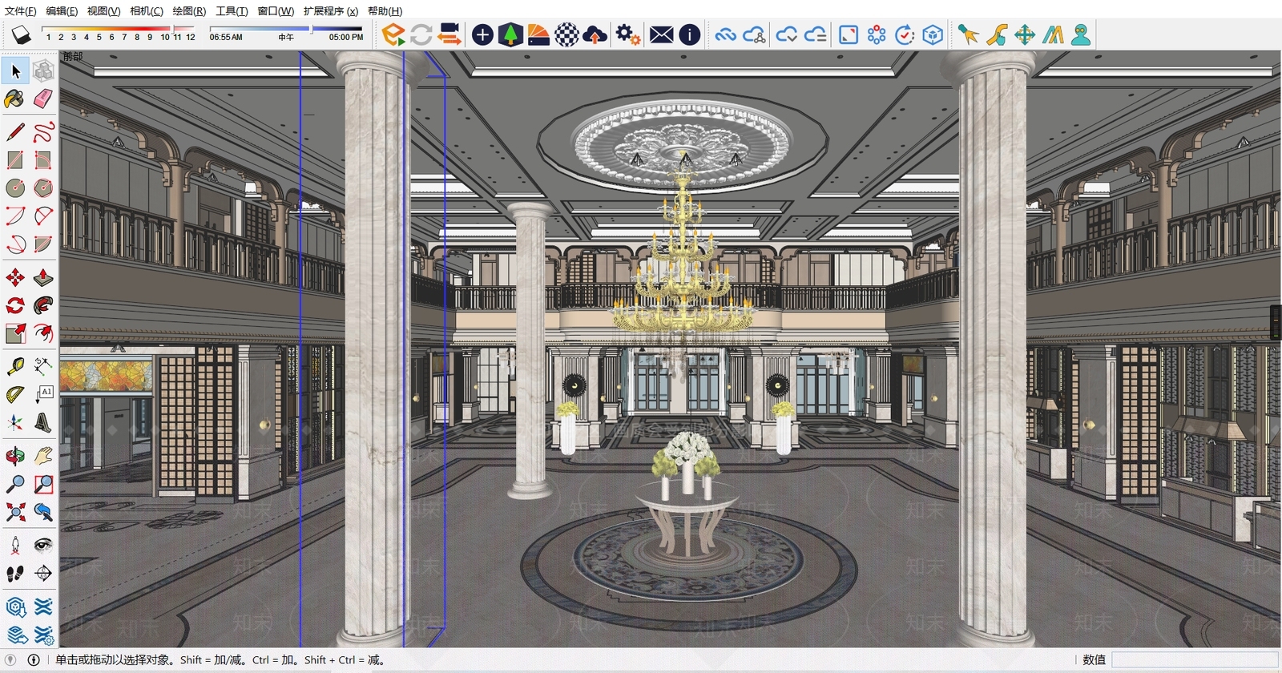Click the Zoom Extents tool
This screenshot has width=1282, height=673.
[x=15, y=512]
